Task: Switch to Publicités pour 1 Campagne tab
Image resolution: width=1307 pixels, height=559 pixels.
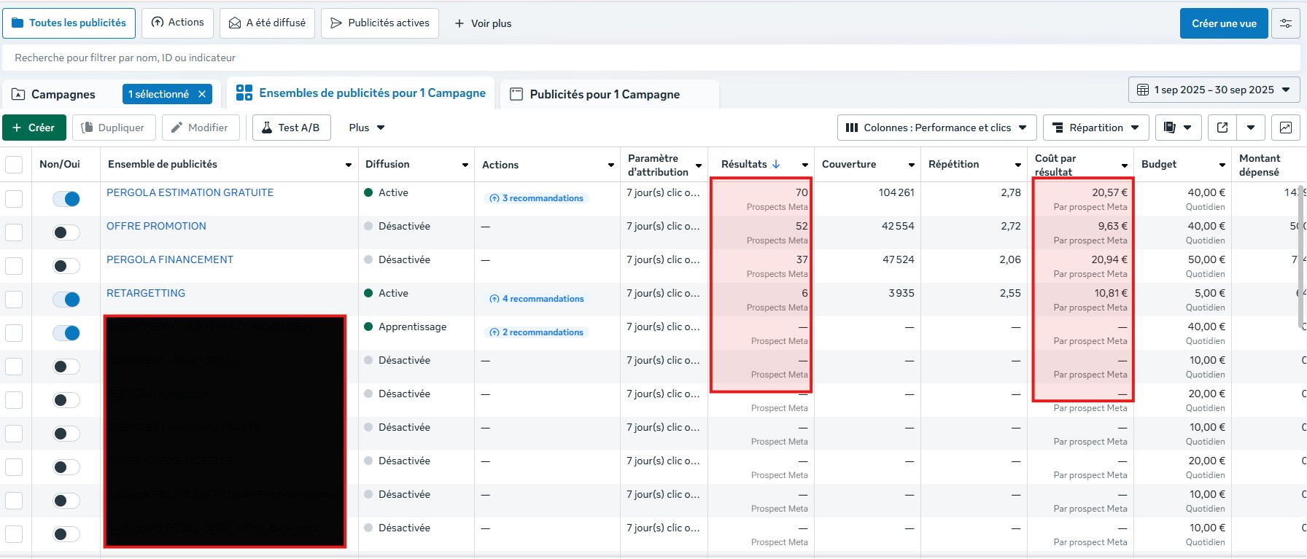Action: [x=605, y=94]
